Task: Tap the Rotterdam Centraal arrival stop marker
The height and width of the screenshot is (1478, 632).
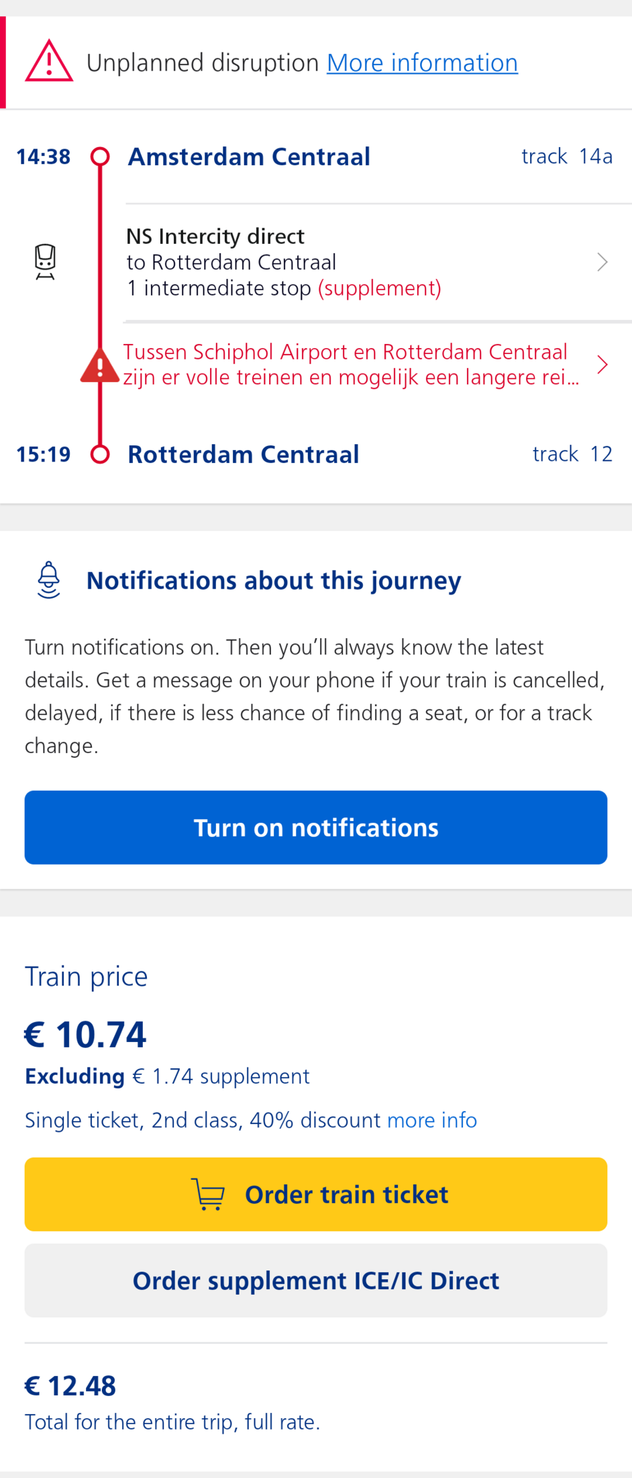Action: pos(100,454)
